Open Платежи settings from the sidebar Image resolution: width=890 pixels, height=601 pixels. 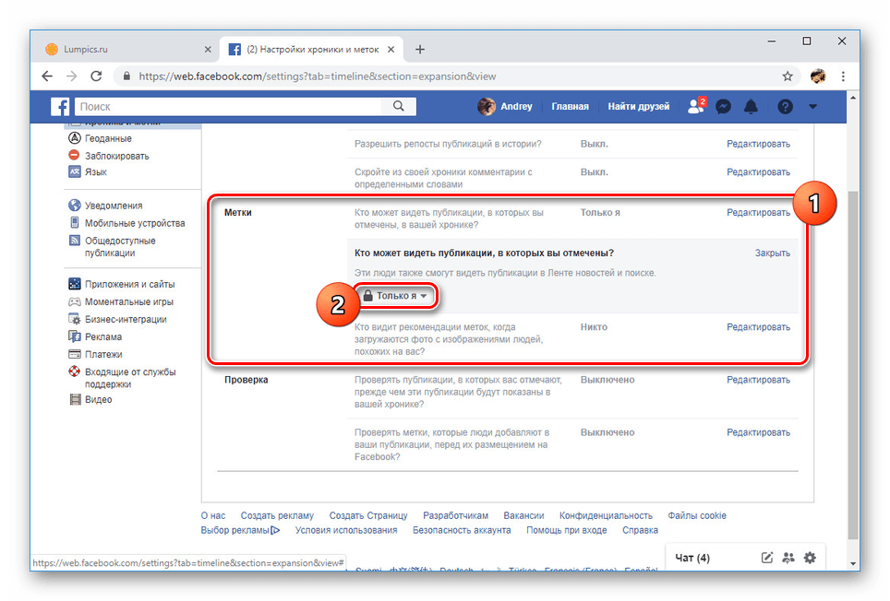click(x=97, y=354)
